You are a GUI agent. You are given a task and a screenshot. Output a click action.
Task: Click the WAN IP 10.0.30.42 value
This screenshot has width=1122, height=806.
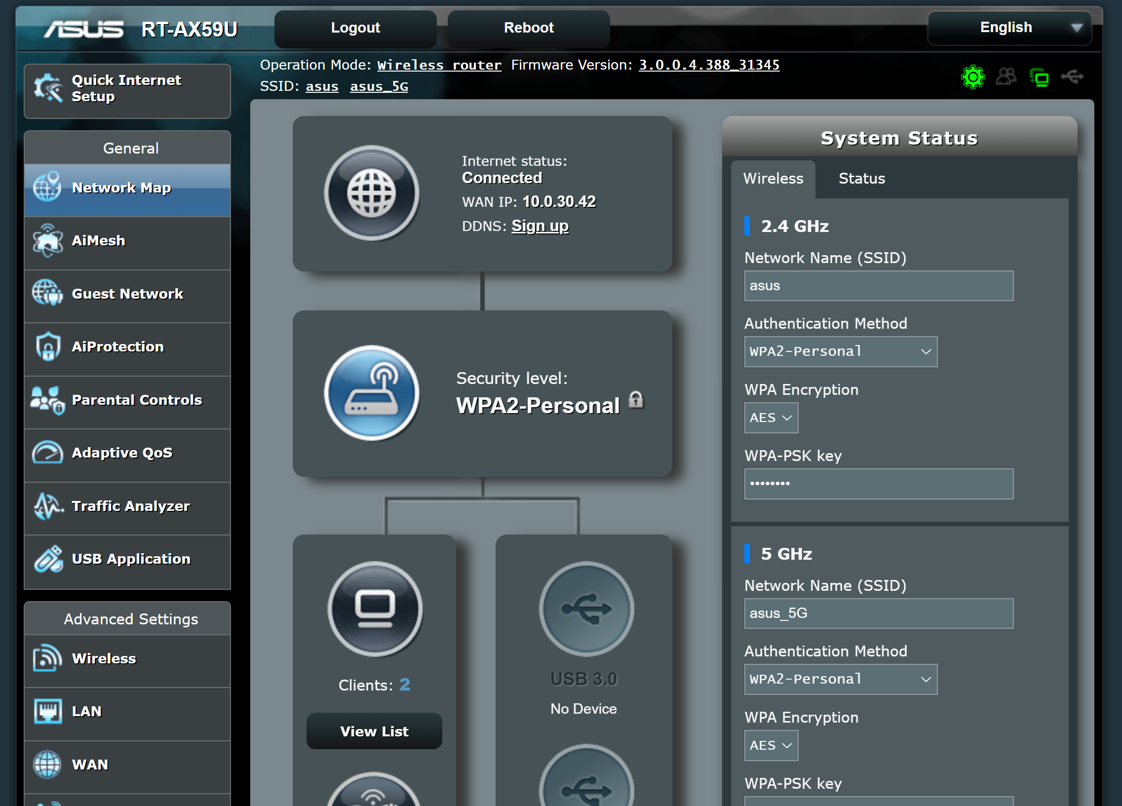point(559,201)
